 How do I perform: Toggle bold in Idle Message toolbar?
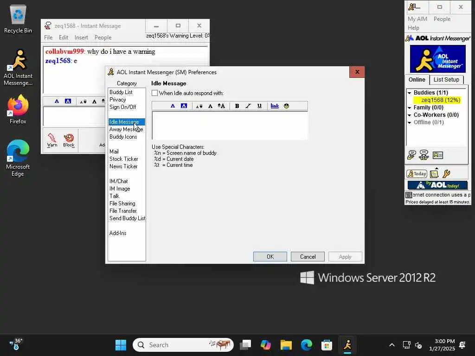pyautogui.click(x=237, y=106)
